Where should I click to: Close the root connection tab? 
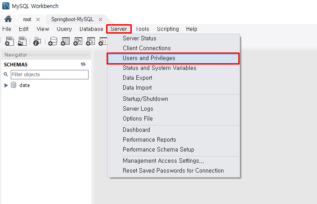coord(38,20)
